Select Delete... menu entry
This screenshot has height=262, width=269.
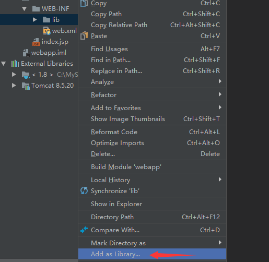(153, 154)
